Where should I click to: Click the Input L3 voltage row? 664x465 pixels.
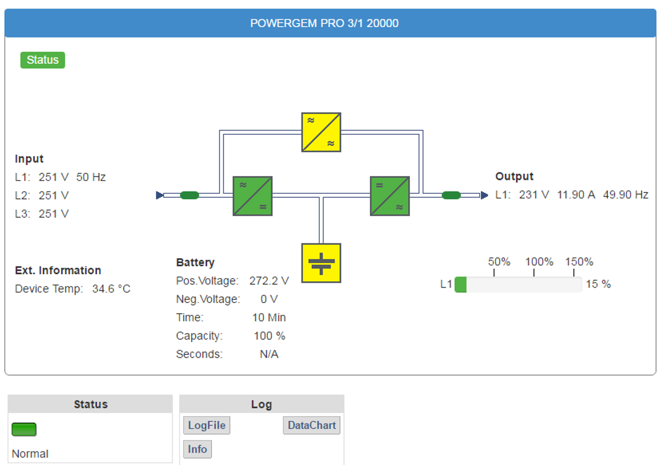click(x=42, y=214)
